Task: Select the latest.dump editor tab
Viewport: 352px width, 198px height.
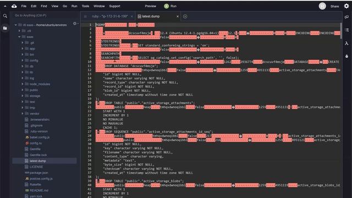Action: [151, 16]
